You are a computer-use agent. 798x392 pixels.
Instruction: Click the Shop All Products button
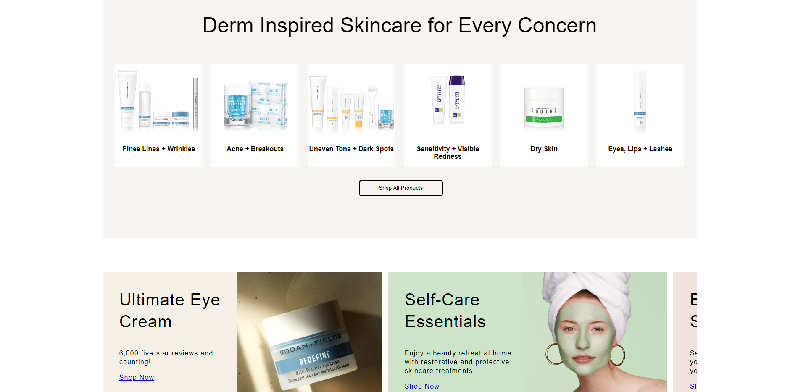click(x=400, y=188)
